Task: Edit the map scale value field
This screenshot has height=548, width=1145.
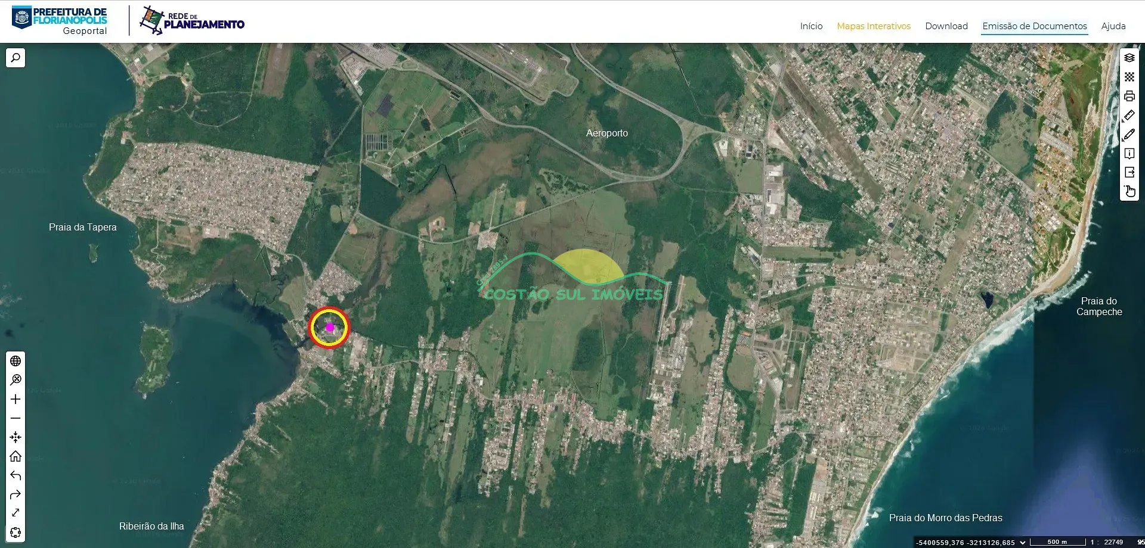Action: point(1113,543)
